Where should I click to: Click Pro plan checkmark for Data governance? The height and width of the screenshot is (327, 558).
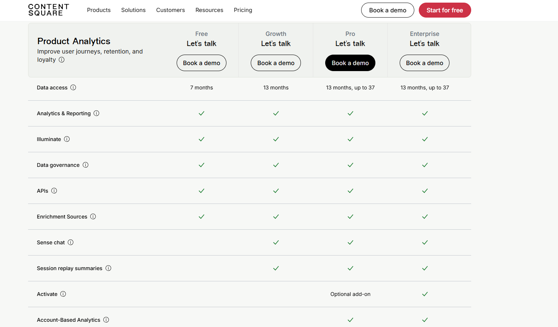click(x=350, y=165)
